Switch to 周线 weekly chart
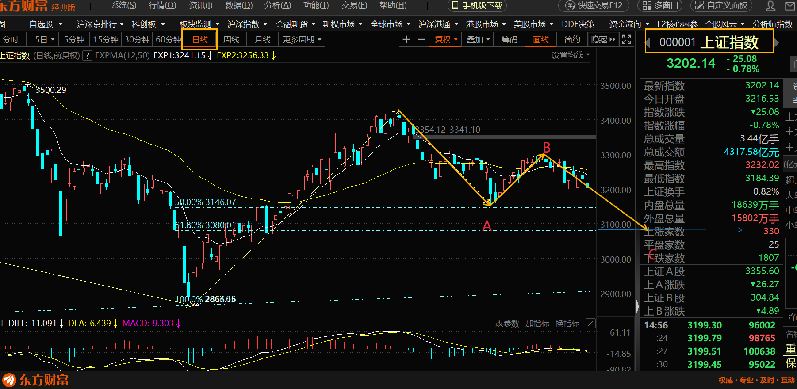The height and width of the screenshot is (389, 797). click(x=231, y=40)
